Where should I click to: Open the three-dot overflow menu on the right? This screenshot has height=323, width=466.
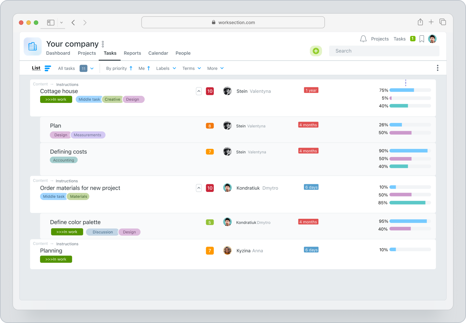coord(438,68)
